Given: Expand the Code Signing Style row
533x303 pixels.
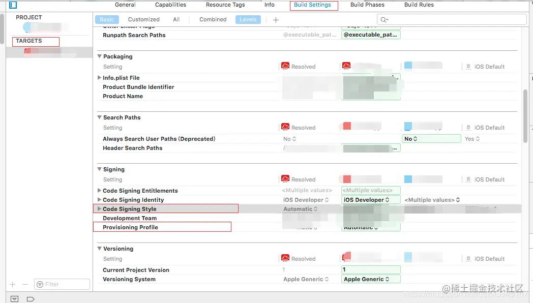Looking at the screenshot, I should 99,209.
